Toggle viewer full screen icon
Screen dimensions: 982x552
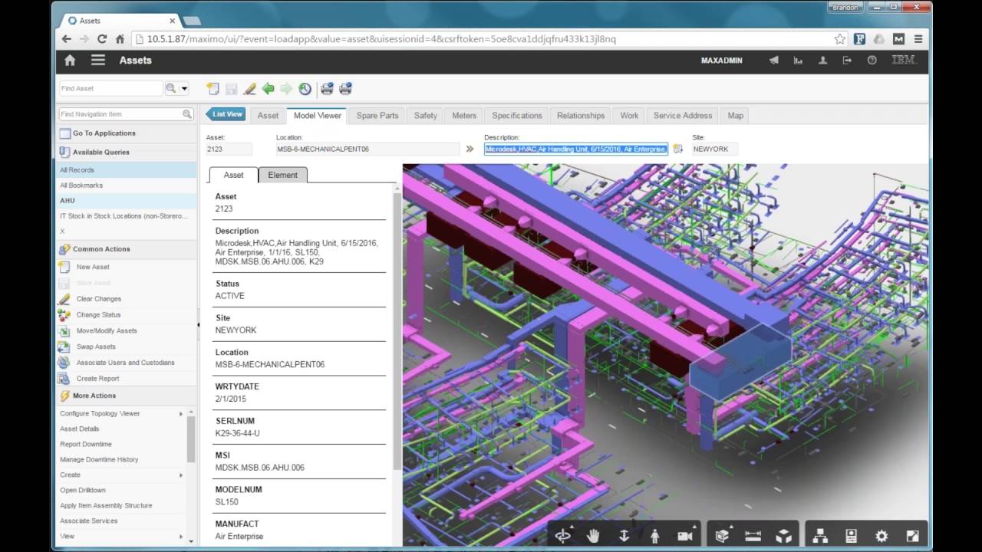click(912, 536)
